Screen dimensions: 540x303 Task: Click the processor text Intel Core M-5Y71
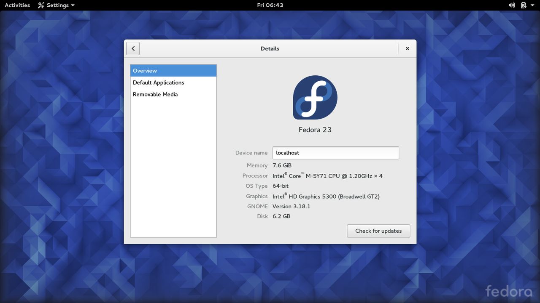pos(327,175)
